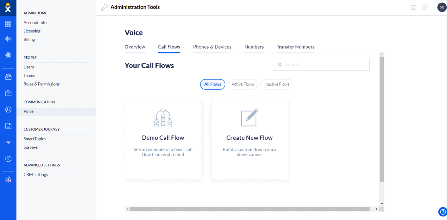
Task: Open the gift rewards icon in sidebar
Action: [x=8, y=179]
